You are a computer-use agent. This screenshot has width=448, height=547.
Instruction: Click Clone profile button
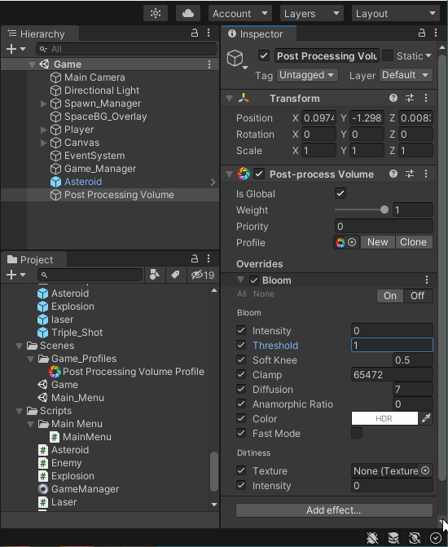414,242
